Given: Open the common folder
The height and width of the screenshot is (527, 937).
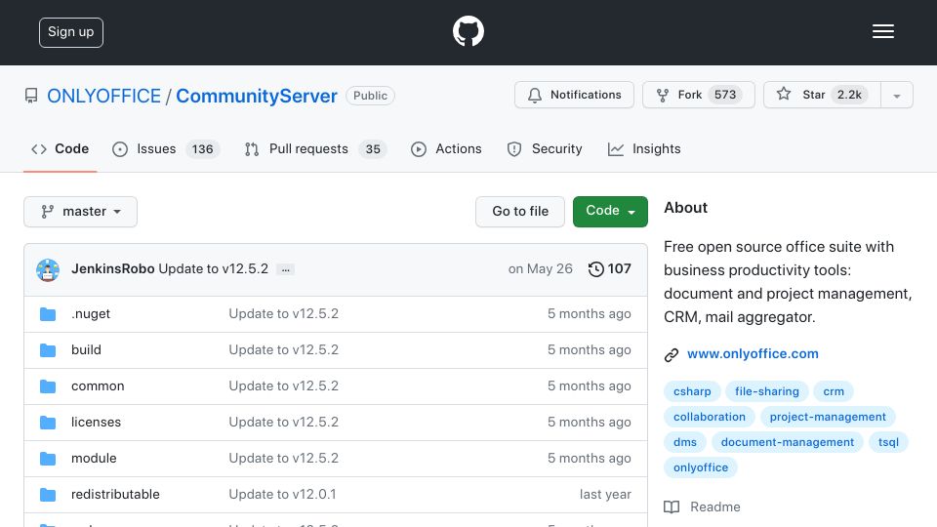Looking at the screenshot, I should click(x=98, y=386).
